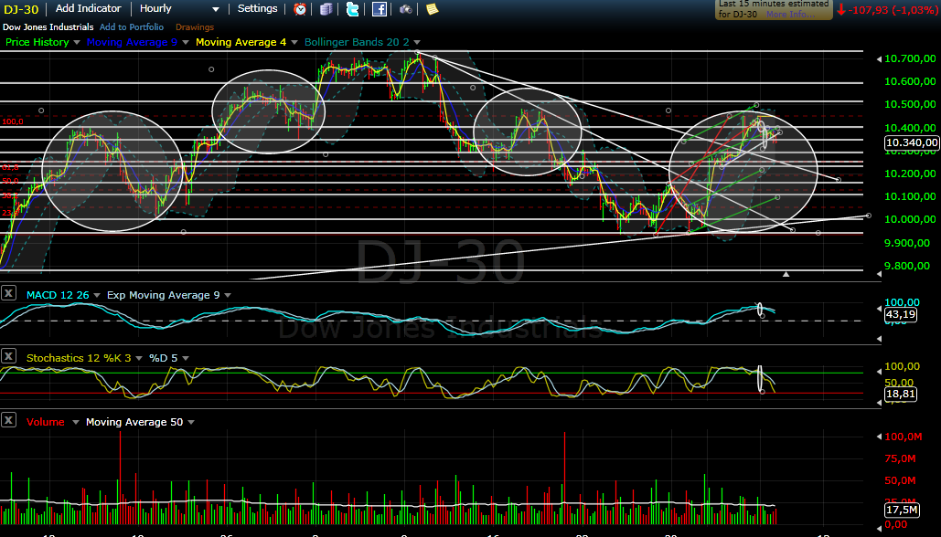Click the DJ-30 symbol button
The height and width of the screenshot is (537, 941).
click(21, 9)
